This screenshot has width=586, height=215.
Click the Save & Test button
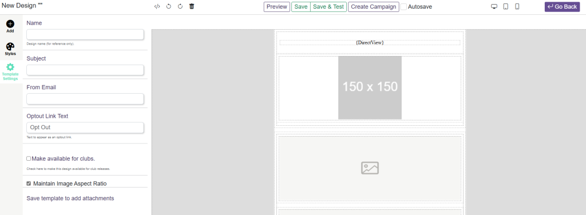(x=328, y=7)
